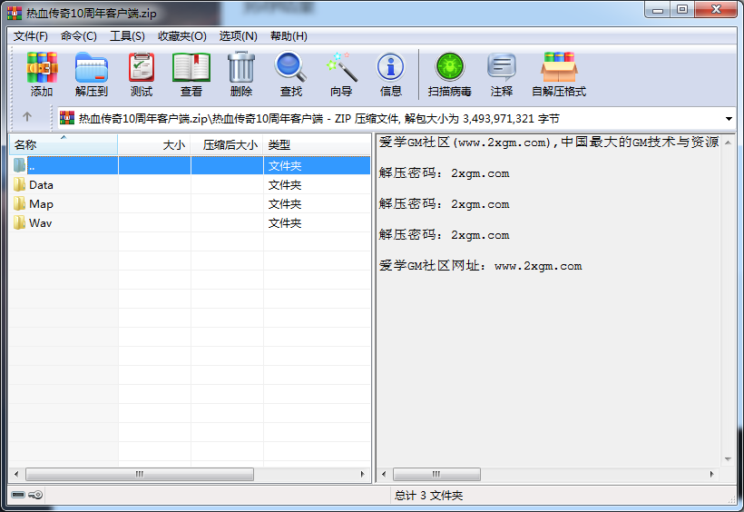Image resolution: width=744 pixels, height=512 pixels.
Task: Click the 删除 (Delete) trash icon
Action: click(x=241, y=67)
